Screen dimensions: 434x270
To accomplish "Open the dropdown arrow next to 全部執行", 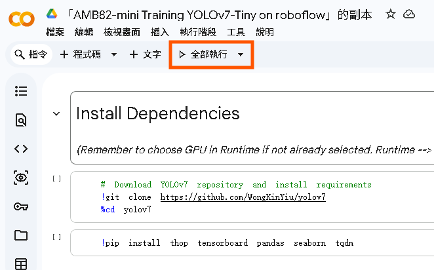I will pyautogui.click(x=241, y=54).
